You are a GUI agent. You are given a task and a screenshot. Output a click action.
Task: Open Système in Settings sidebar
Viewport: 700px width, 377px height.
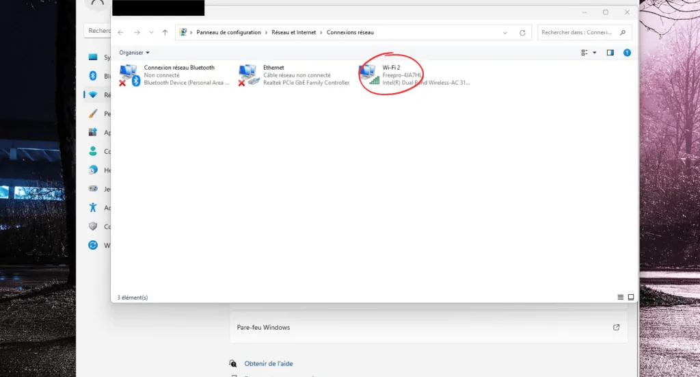tap(93, 57)
